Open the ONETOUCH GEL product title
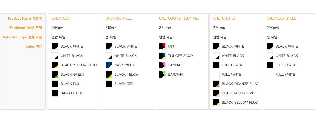The image size is (316, 123). pos(118,18)
